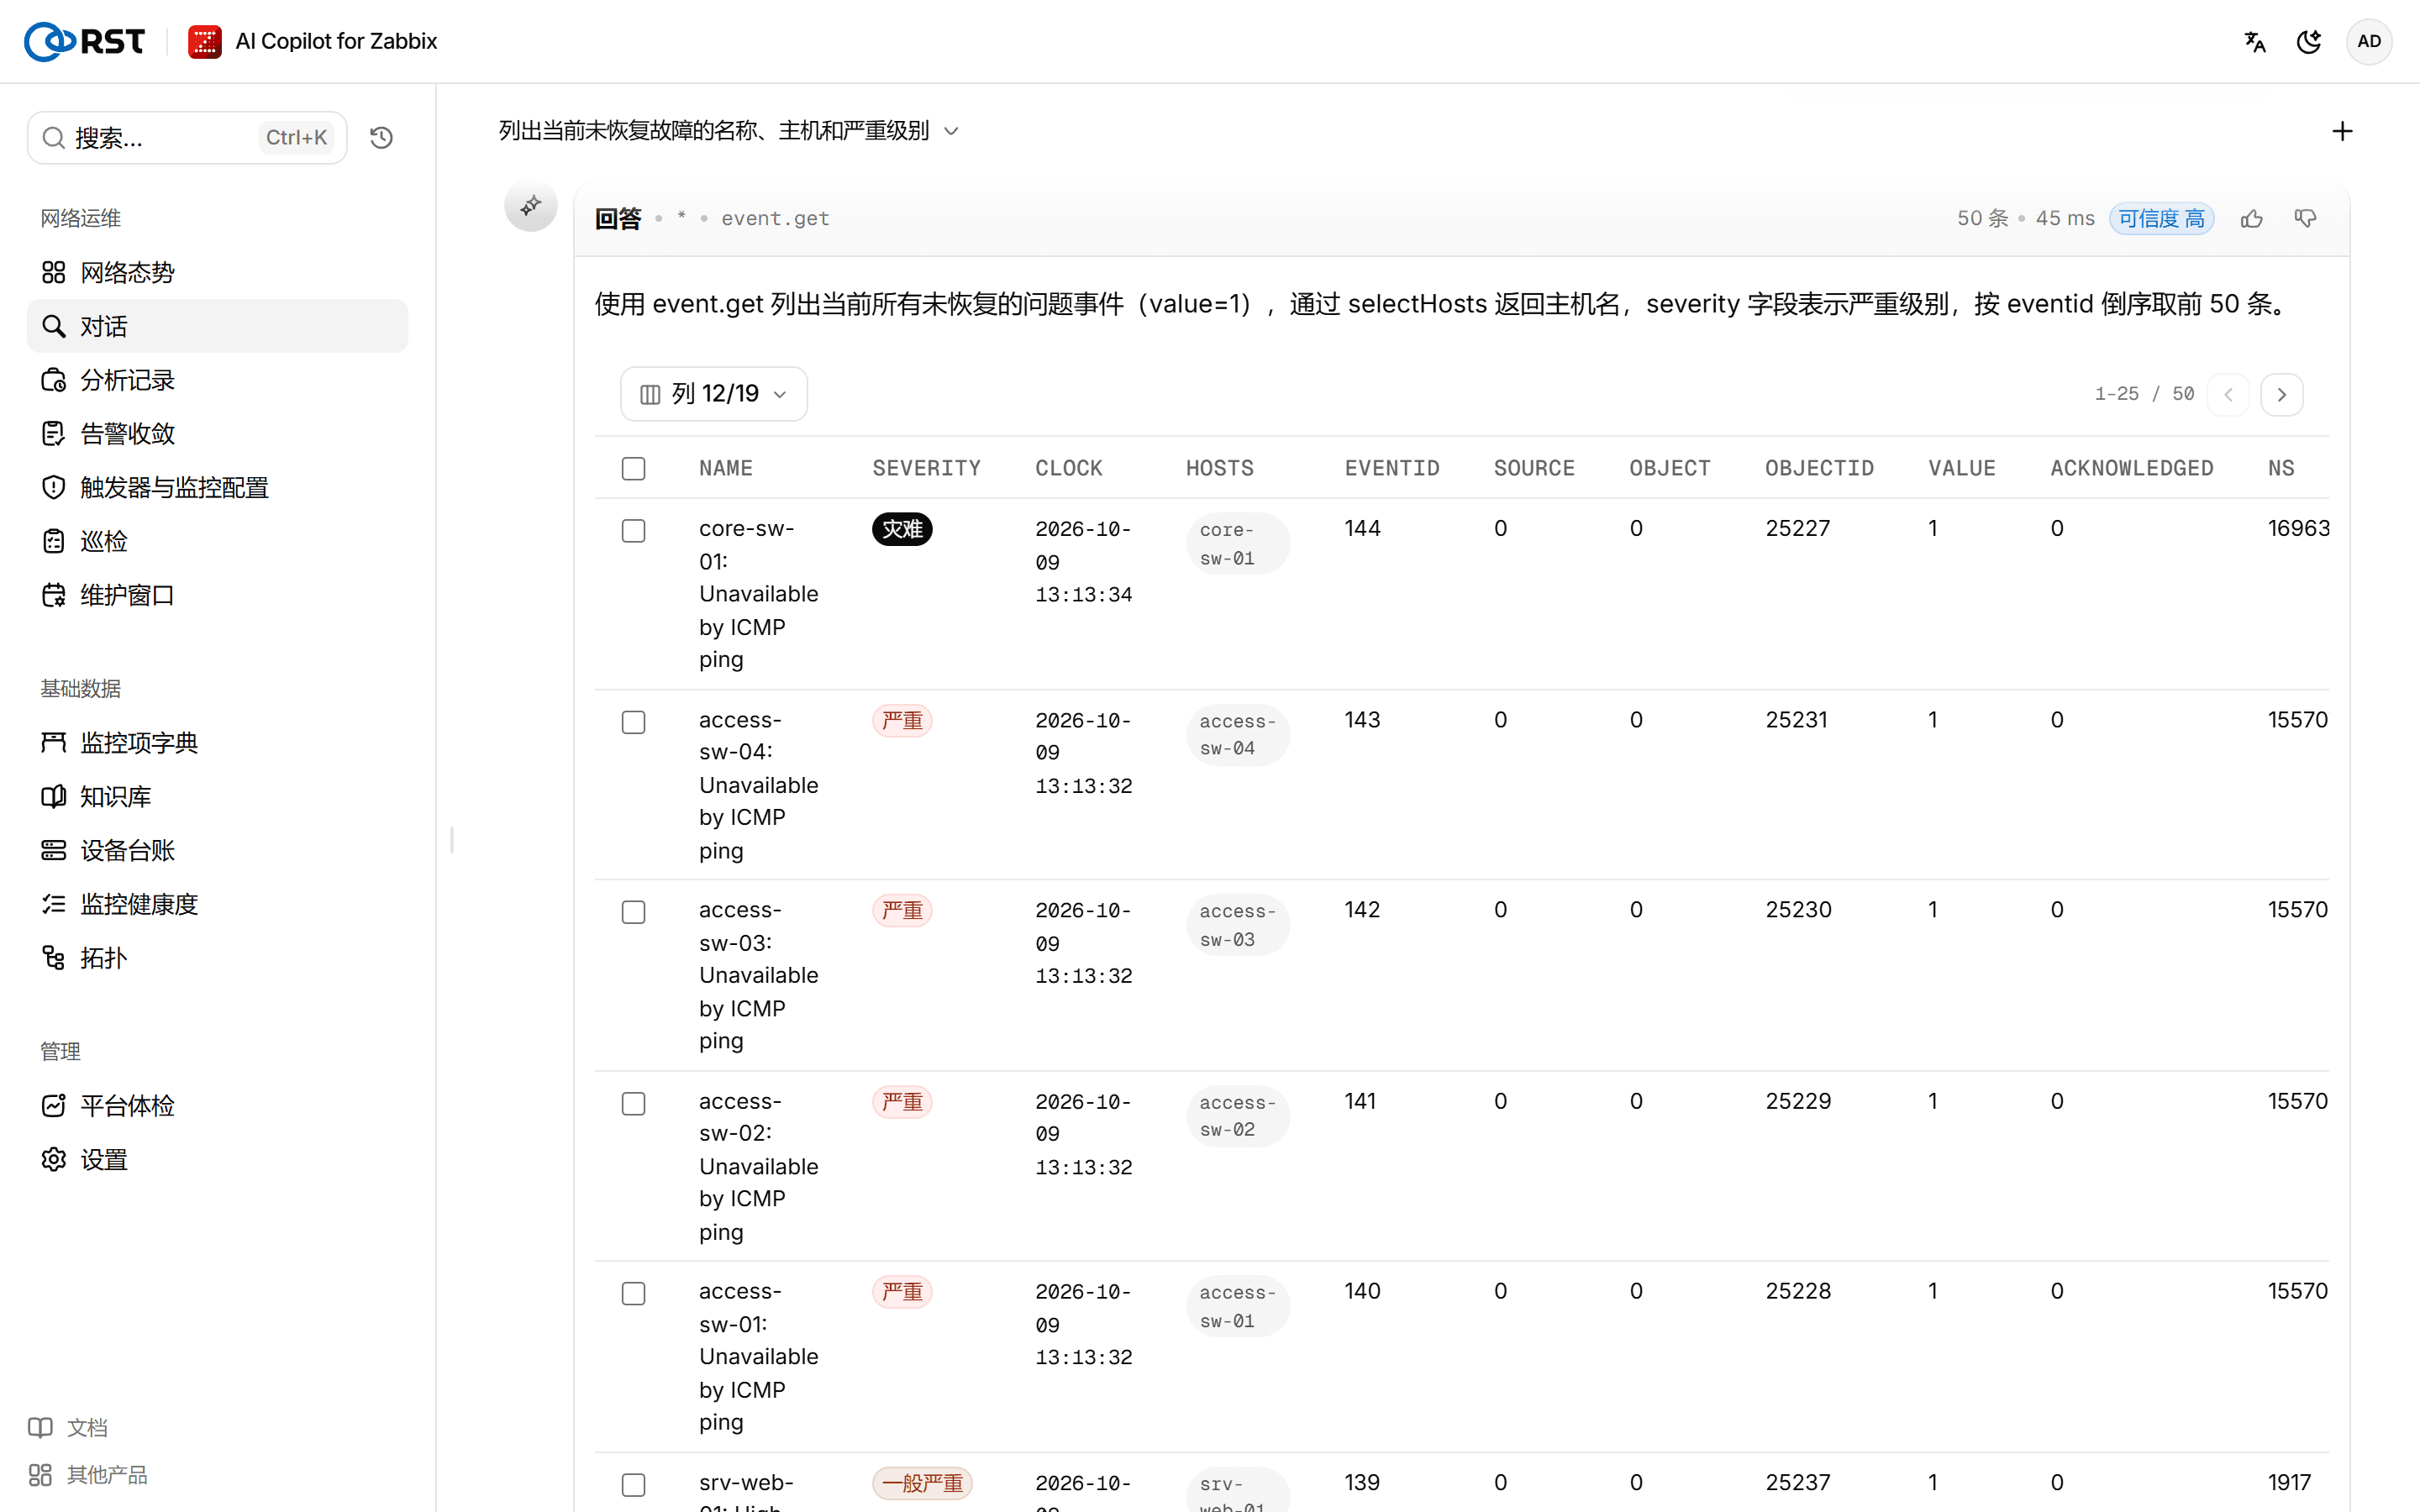Open 触发器与监控配置 in the sidebar
Viewport: 2420px width, 1512px height.
click(217, 487)
